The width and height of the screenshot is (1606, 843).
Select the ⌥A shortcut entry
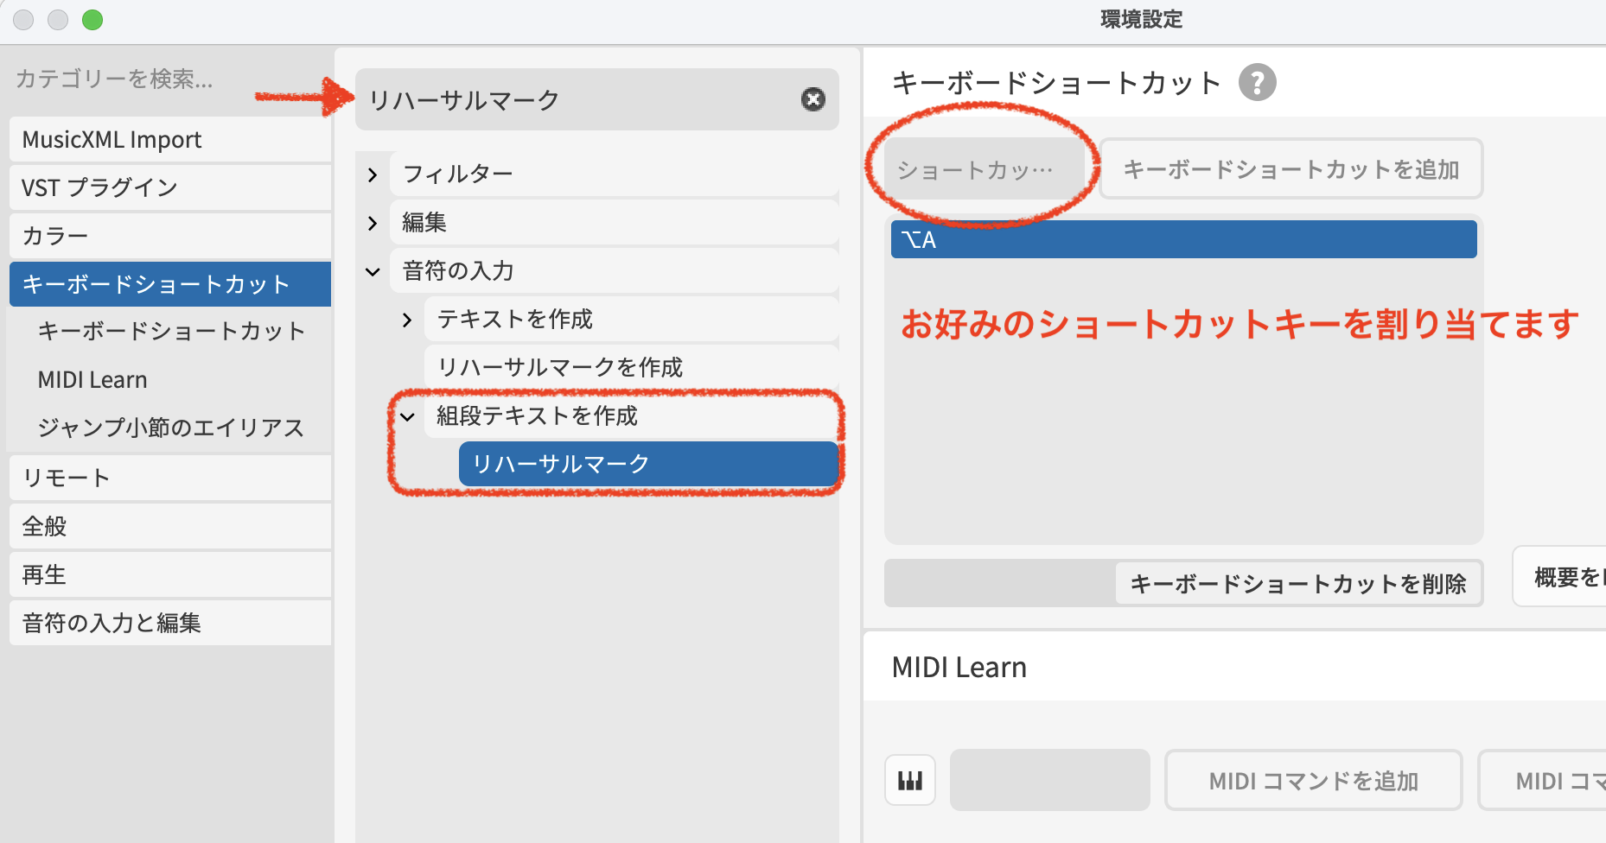point(1182,240)
